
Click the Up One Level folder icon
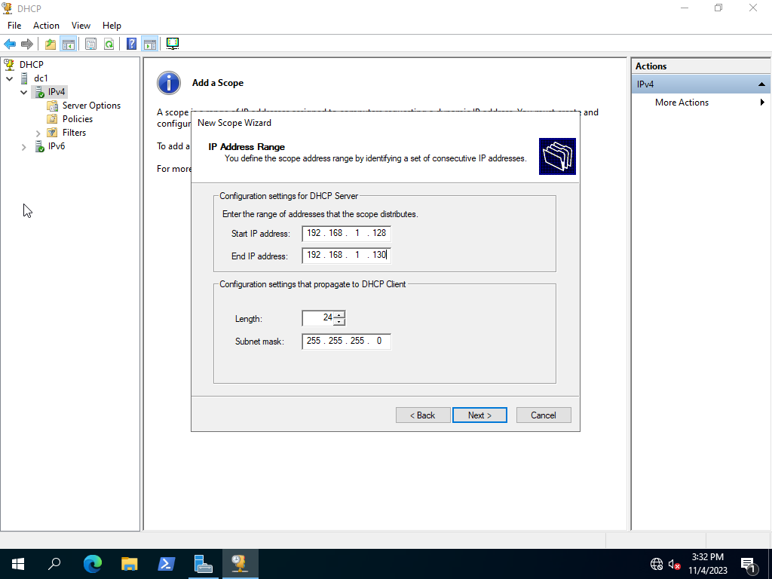pos(50,44)
